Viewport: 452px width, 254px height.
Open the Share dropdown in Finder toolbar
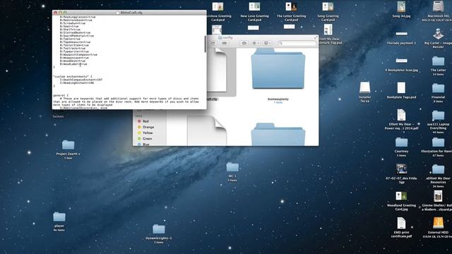267,43
